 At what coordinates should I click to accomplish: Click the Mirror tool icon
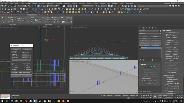click(x=96, y=6)
